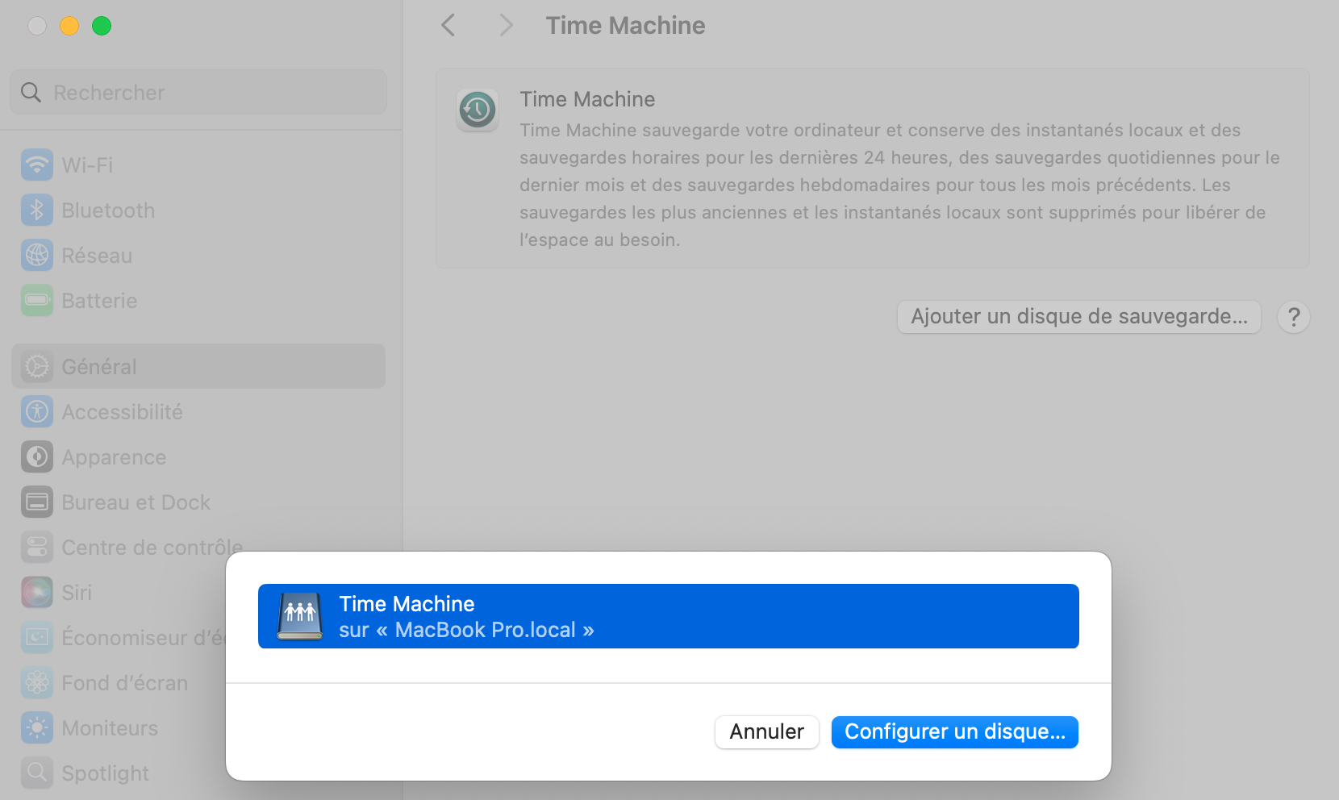Screen dimensions: 1339x800
Task: Click the network disk icon in the dialog
Action: [300, 616]
